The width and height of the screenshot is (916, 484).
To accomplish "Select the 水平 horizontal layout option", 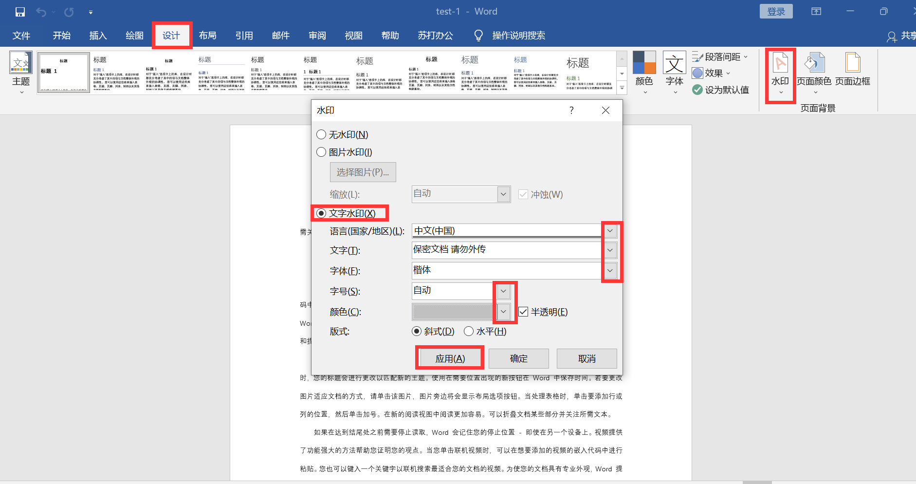I will 469,331.
